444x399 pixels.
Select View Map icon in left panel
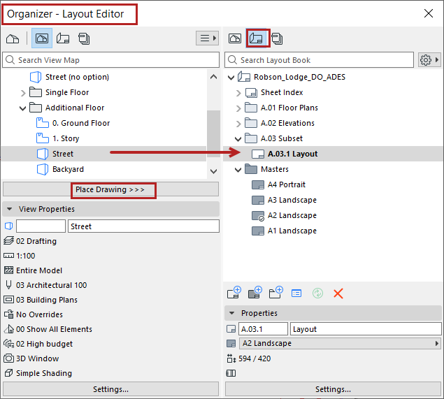point(42,38)
